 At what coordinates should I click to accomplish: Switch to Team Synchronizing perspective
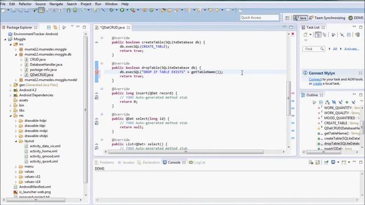pos(327,18)
